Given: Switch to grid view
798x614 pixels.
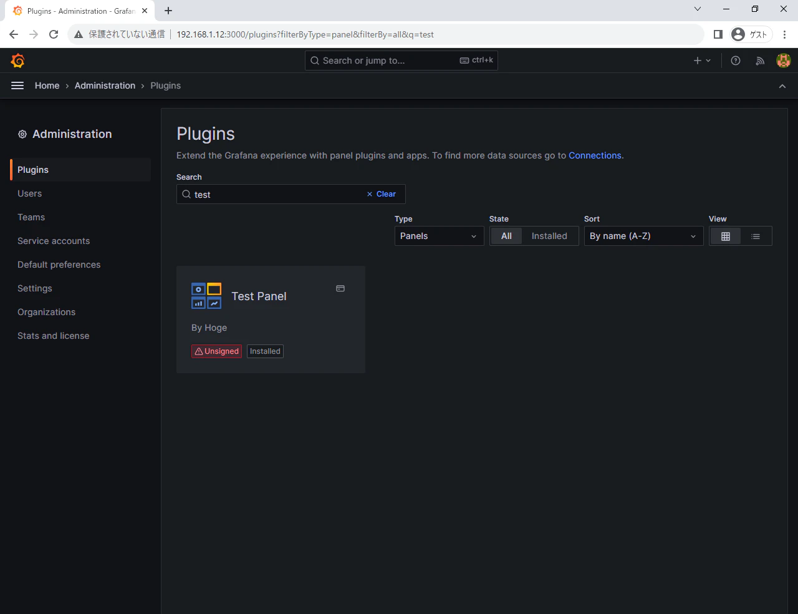Looking at the screenshot, I should [726, 236].
